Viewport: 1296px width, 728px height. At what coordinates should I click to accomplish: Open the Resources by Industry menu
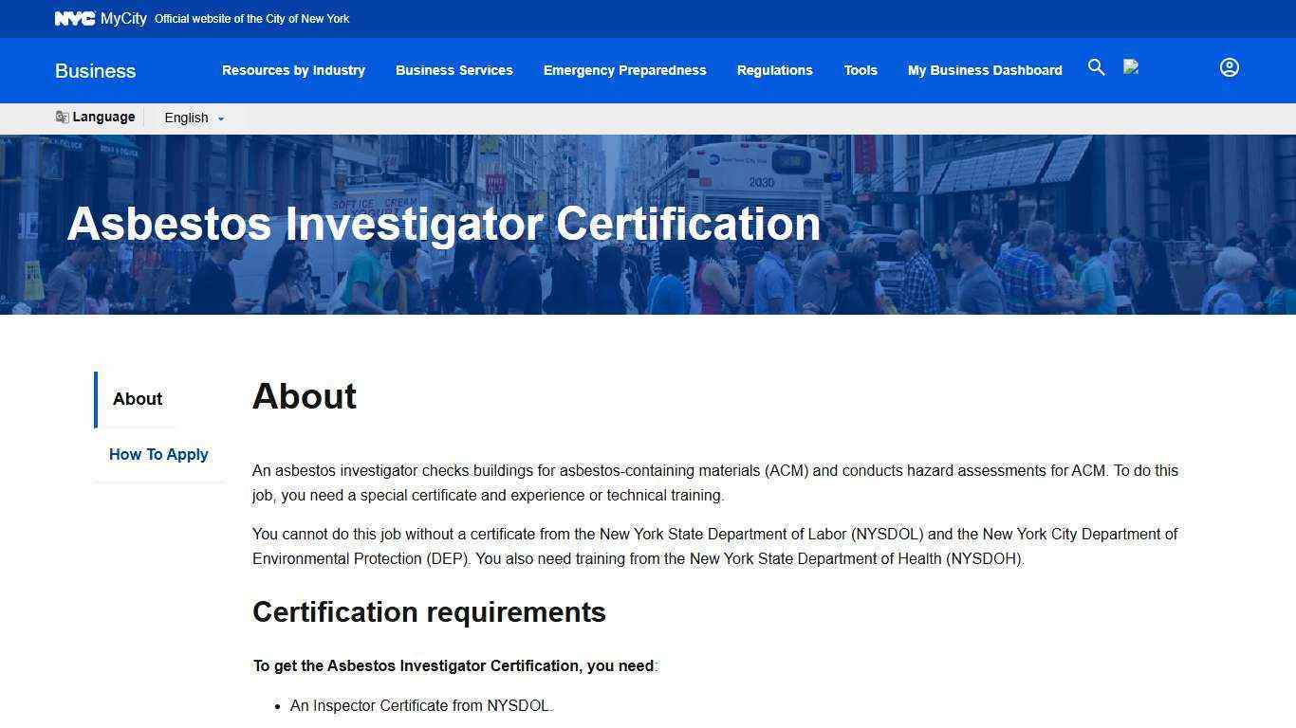click(293, 70)
